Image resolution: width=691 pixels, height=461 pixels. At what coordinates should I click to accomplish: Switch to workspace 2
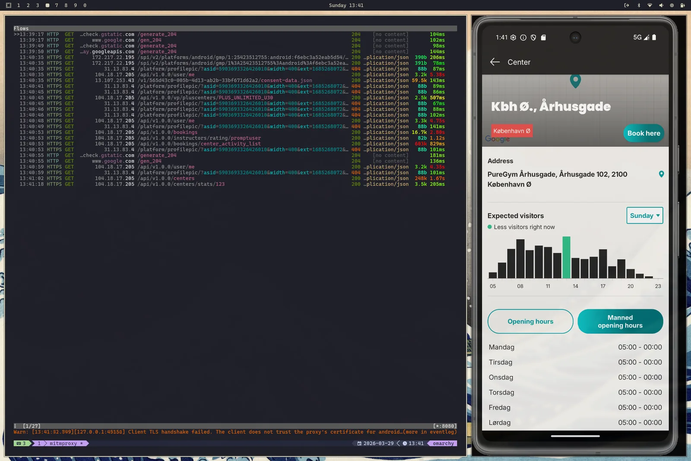pyautogui.click(x=28, y=5)
